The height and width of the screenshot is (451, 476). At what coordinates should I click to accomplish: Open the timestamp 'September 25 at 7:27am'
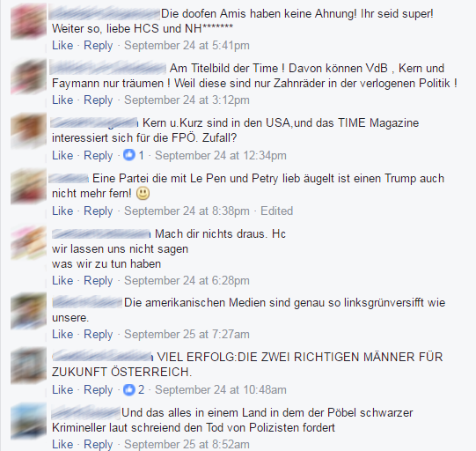[x=187, y=335]
